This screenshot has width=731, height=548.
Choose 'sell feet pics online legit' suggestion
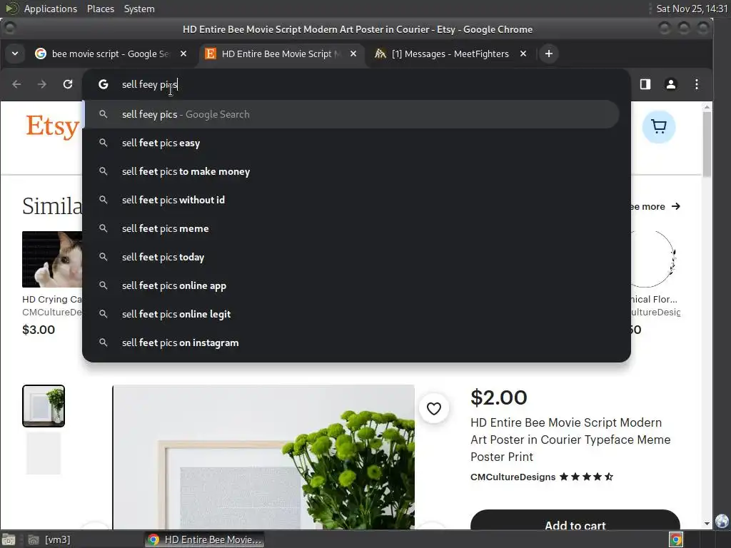point(351,314)
